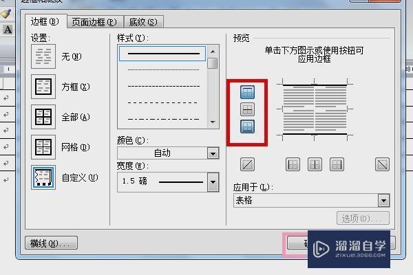Click the 无(N) setting label
The image size is (413, 275).
click(72, 56)
